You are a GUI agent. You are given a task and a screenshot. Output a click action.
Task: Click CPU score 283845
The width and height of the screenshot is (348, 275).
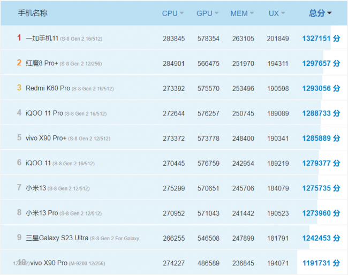tap(174, 39)
